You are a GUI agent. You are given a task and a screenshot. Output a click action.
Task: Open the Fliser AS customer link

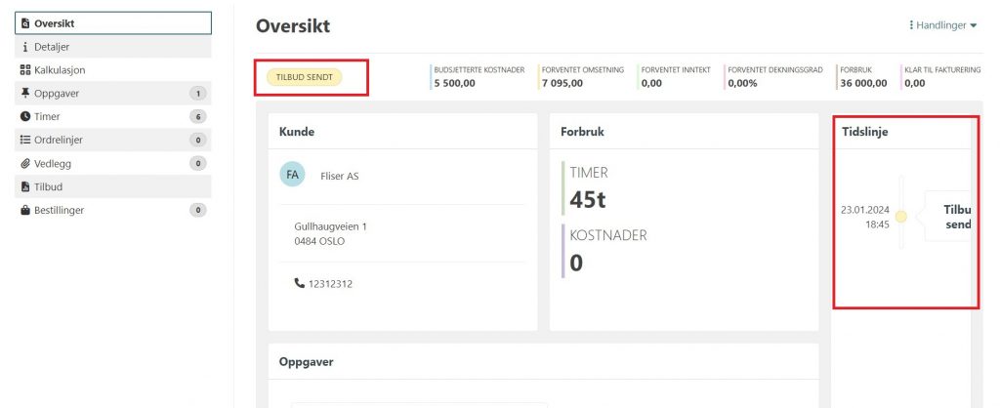click(339, 177)
